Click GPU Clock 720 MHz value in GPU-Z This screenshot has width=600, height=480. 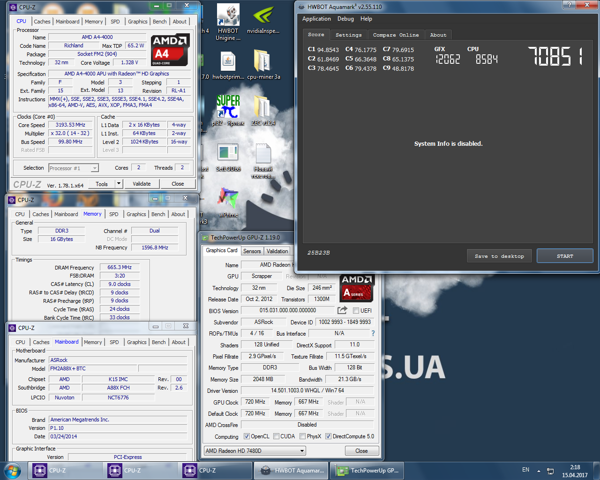pyautogui.click(x=255, y=402)
